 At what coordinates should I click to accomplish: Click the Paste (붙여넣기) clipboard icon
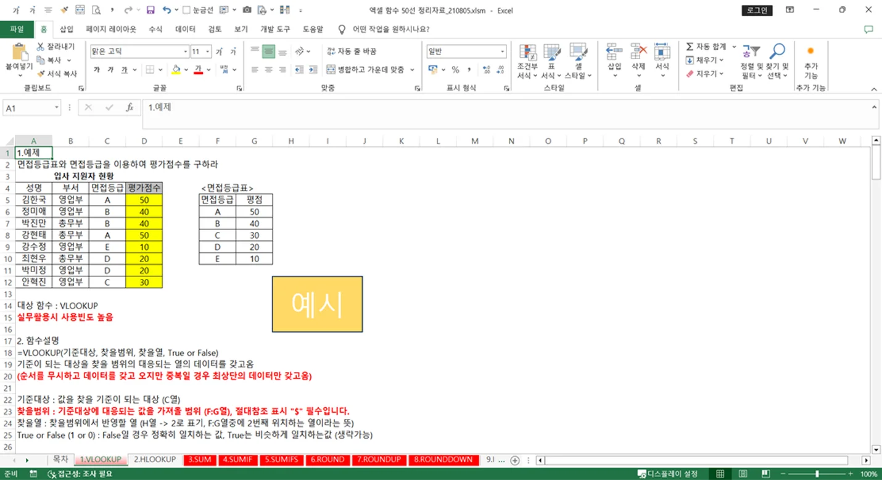pos(20,52)
